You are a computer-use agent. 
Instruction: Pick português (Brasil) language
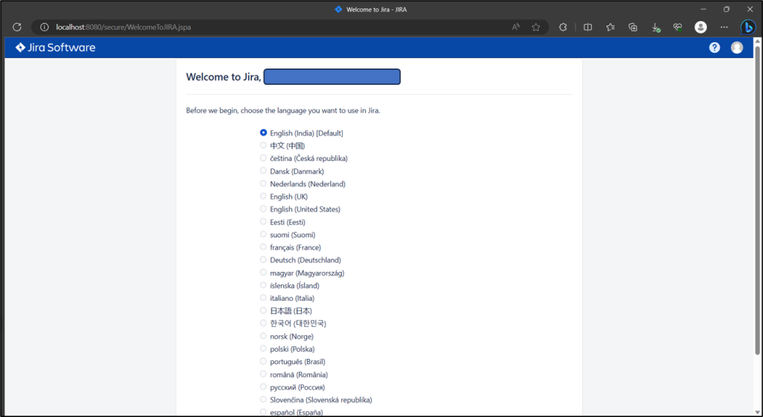point(263,361)
